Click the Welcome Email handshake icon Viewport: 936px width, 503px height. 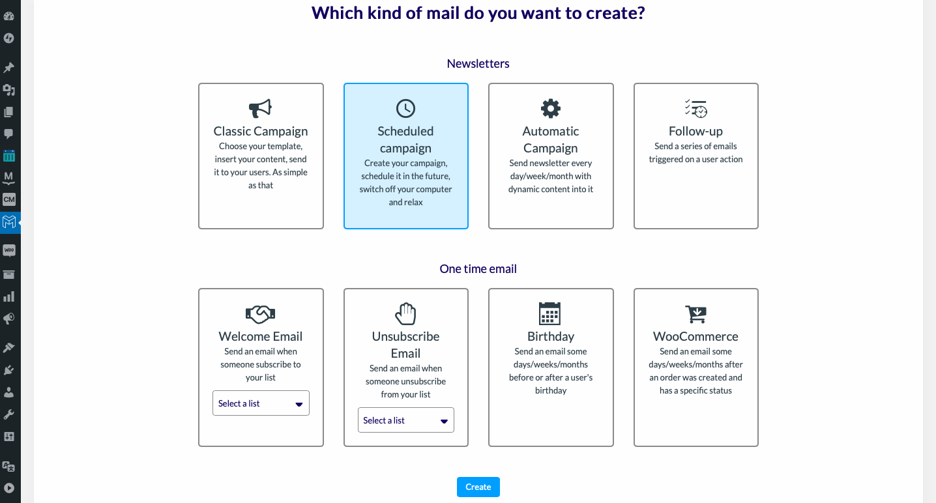261,313
